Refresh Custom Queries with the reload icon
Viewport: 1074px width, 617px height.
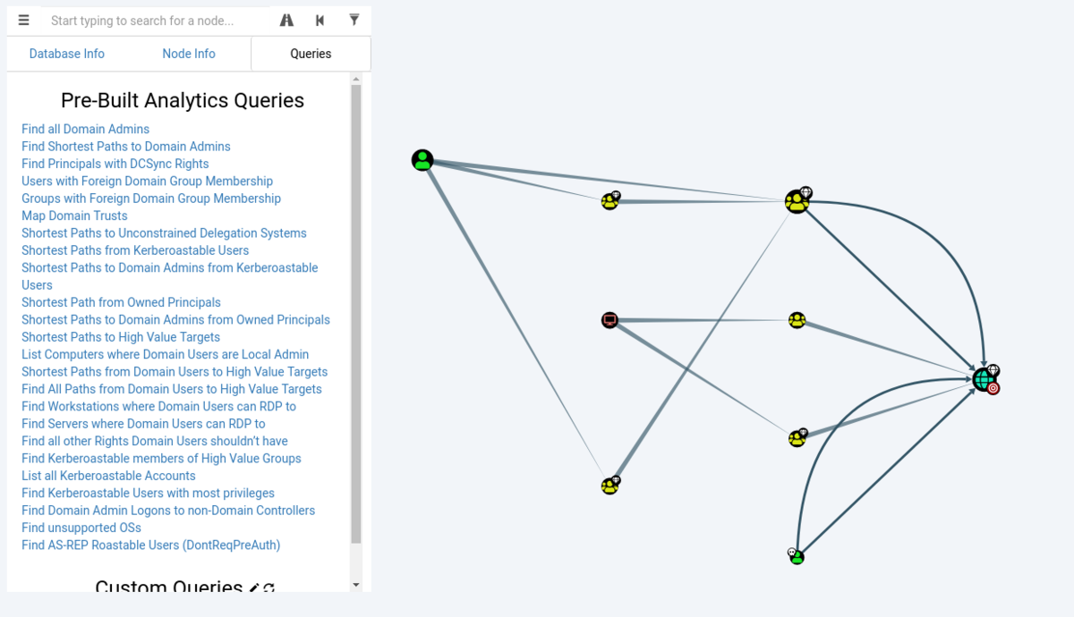[268, 587]
